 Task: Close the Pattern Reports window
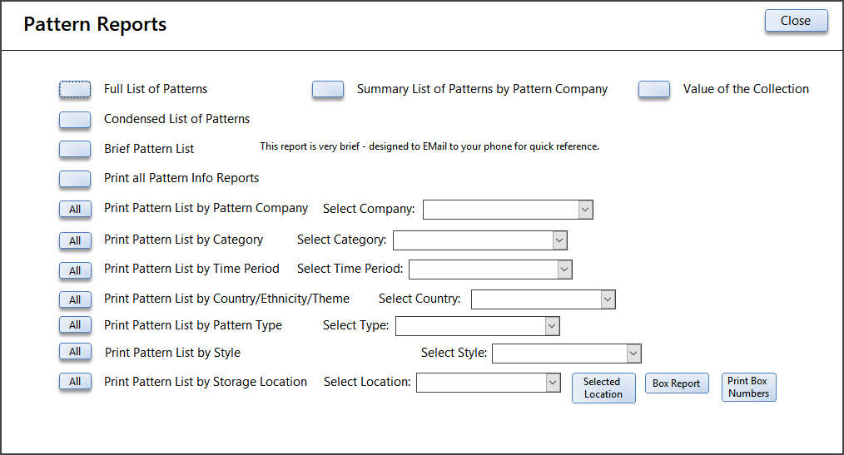pos(796,21)
